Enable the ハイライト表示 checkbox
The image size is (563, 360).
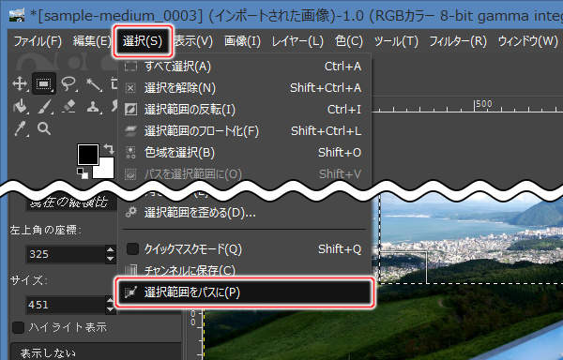pyautogui.click(x=19, y=327)
